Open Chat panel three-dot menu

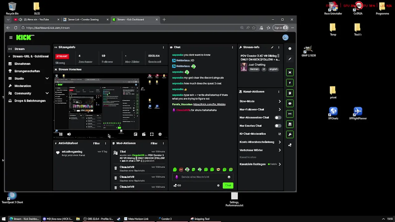(232, 47)
